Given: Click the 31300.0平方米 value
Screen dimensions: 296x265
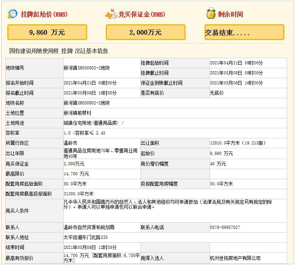Looking at the screenshot, I should [x=78, y=194].
